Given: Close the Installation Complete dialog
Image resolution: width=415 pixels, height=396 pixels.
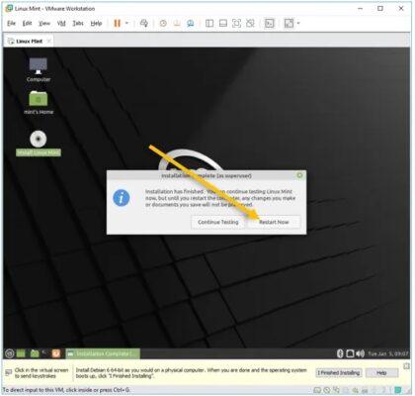Looking at the screenshot, I should point(299,175).
